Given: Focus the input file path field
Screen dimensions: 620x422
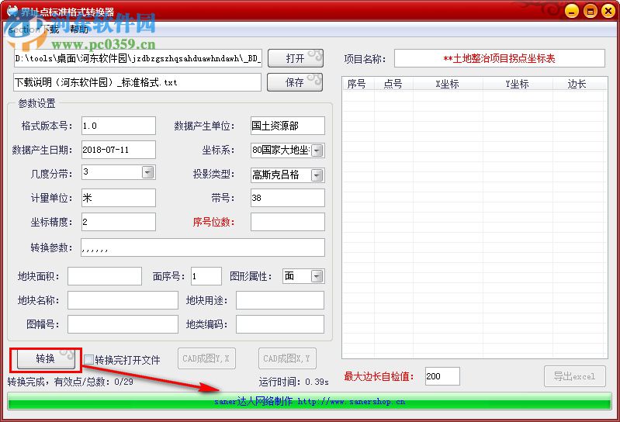Looking at the screenshot, I should tap(137, 58).
